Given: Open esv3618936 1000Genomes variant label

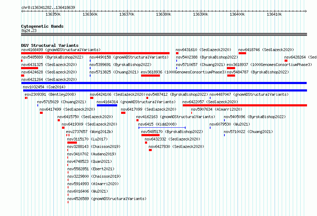Looking at the screenshot, I should click(183, 72).
